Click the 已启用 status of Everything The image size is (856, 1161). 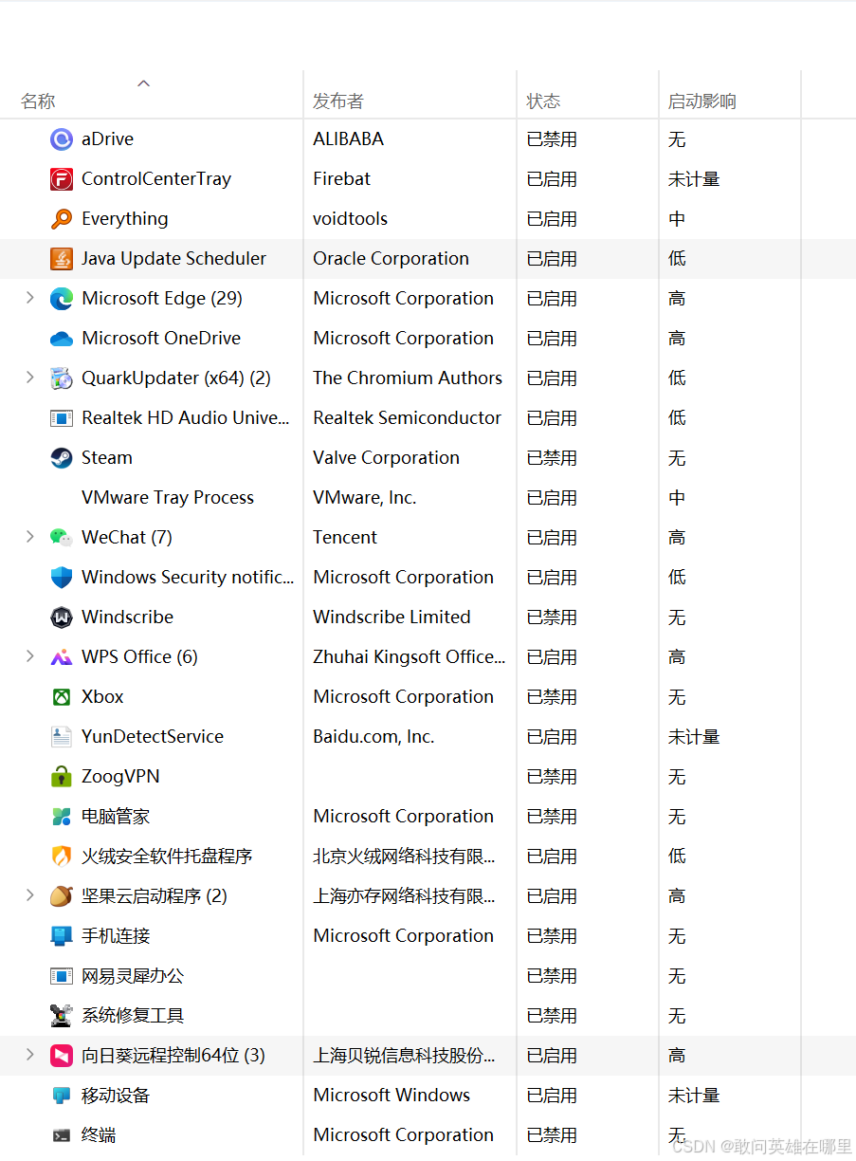pos(552,219)
